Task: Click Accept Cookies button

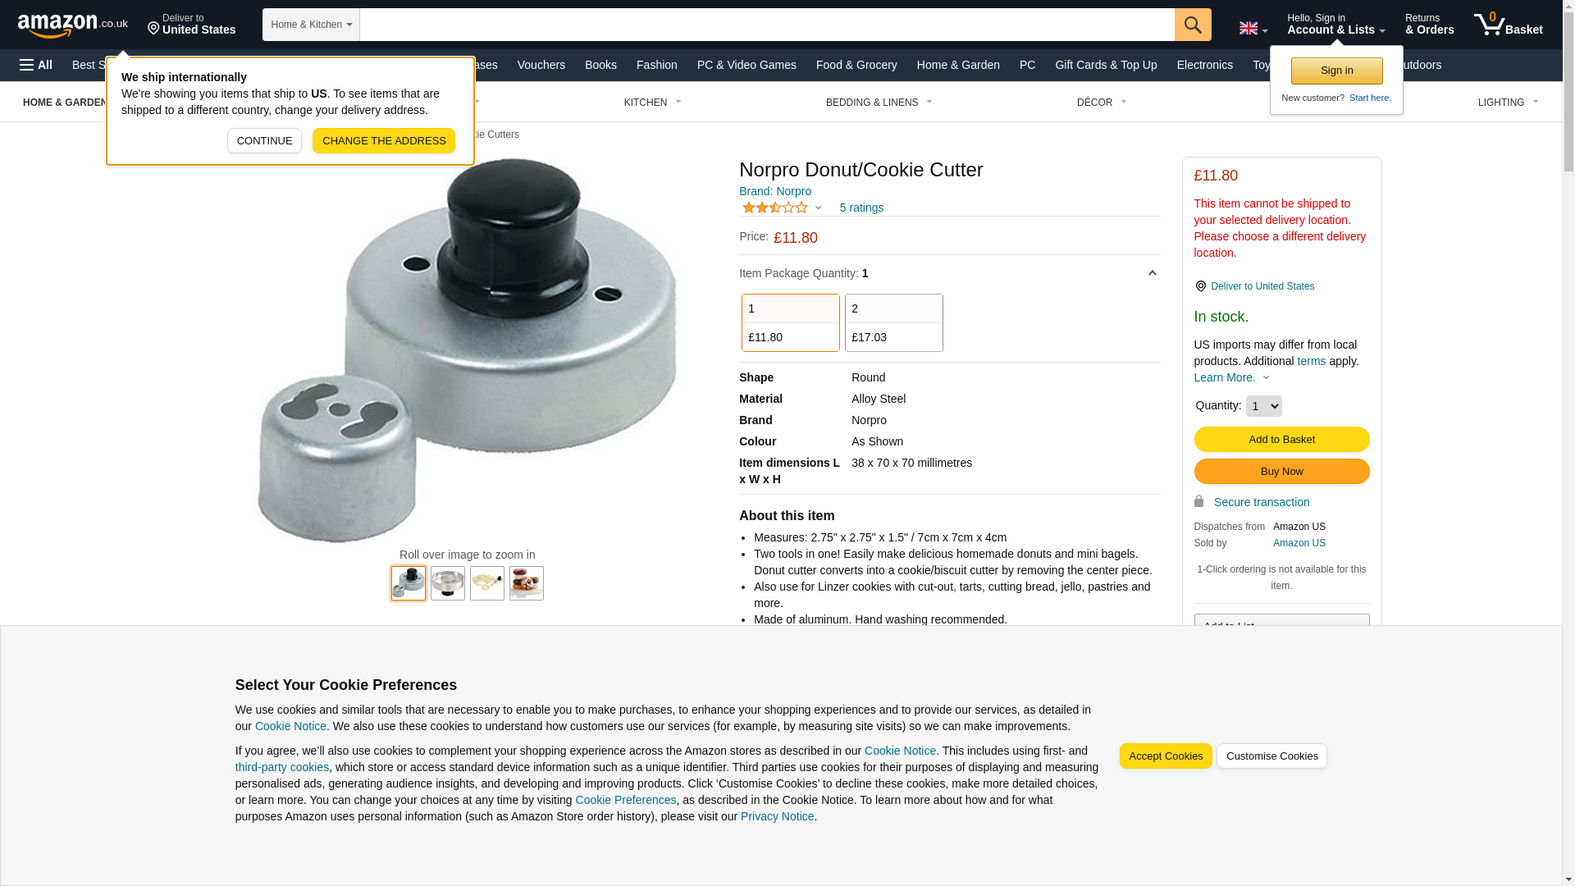Action: [1166, 756]
